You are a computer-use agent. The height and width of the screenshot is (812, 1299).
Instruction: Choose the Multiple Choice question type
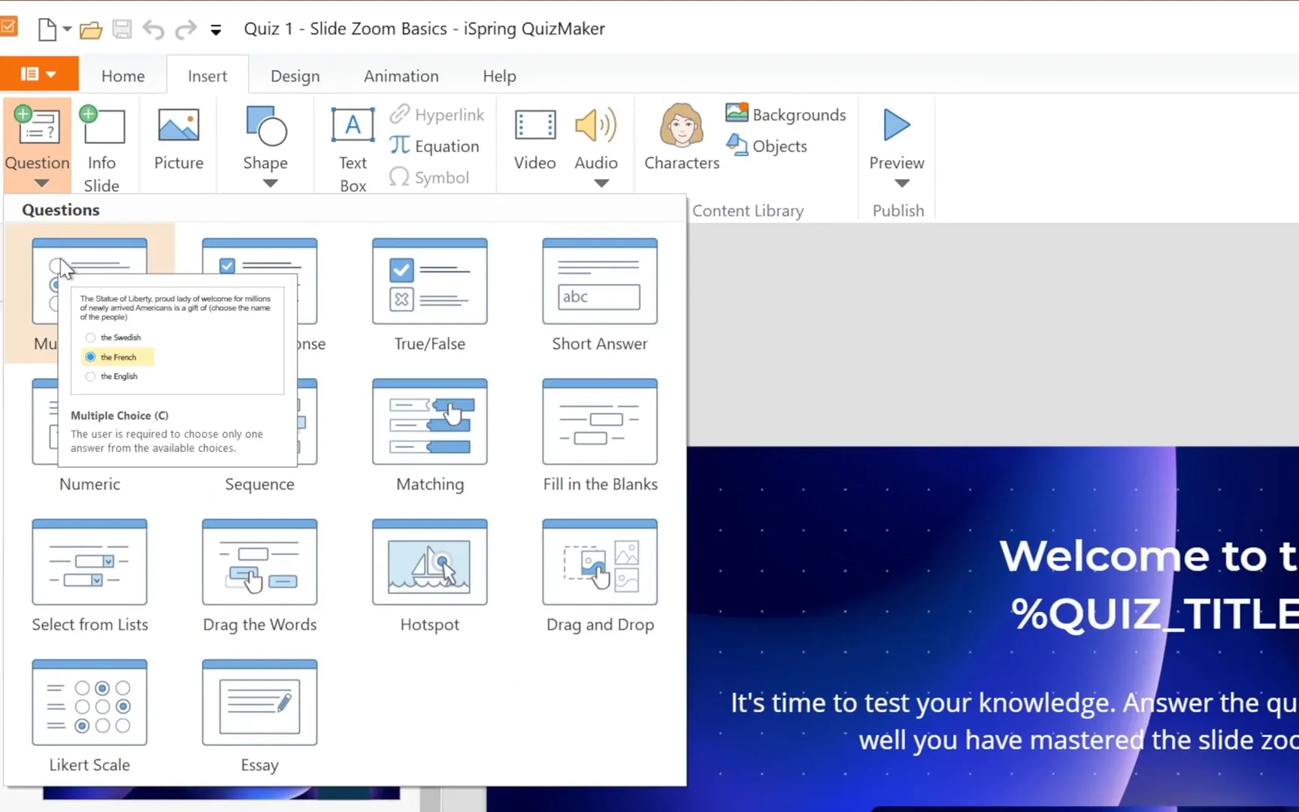pyautogui.click(x=45, y=293)
